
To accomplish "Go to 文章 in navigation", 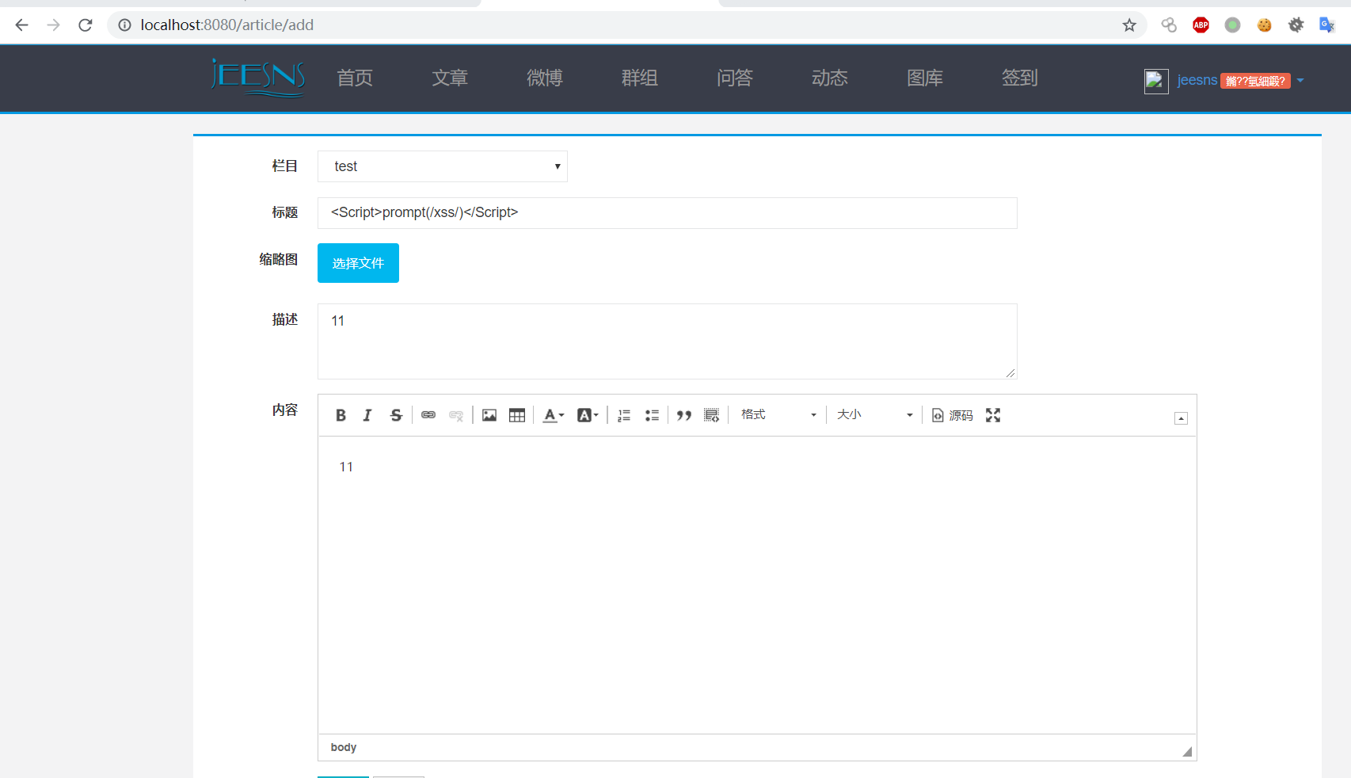I will [x=450, y=78].
